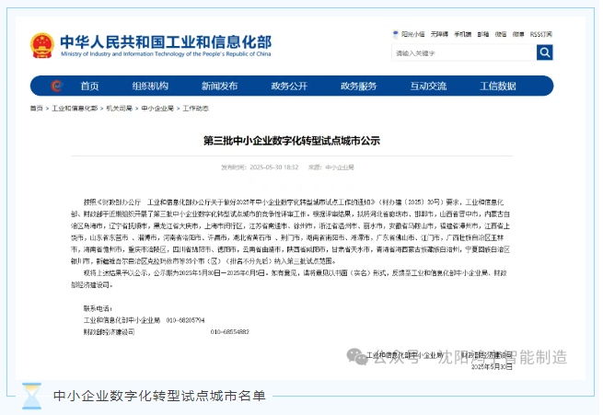Click the publish time 2025-05-30 18:32

[274, 167]
